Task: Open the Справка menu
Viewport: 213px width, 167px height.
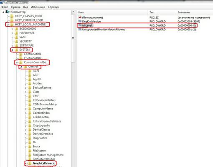Action: tap(53, 7)
